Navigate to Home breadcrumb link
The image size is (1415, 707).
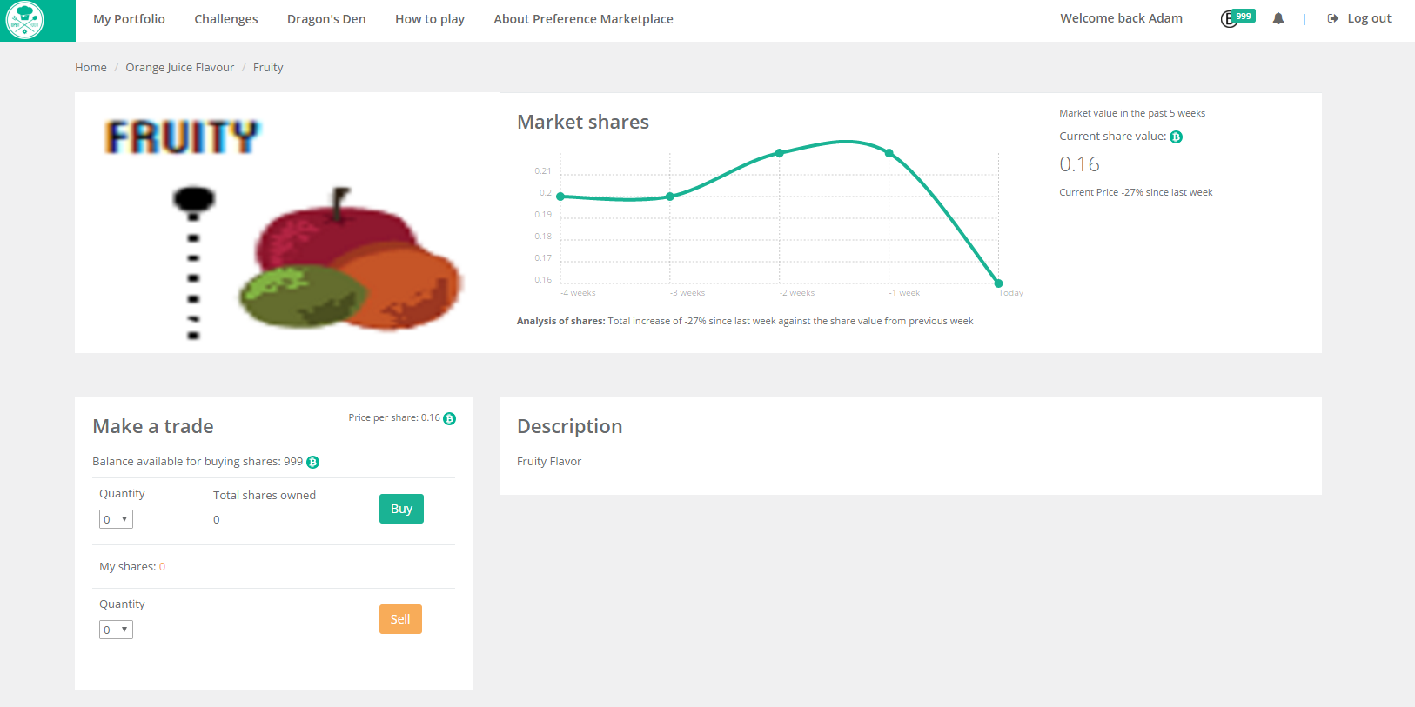coord(91,68)
